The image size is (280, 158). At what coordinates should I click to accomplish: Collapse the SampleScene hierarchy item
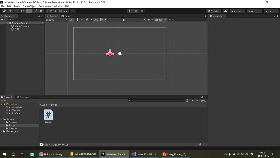(7, 23)
